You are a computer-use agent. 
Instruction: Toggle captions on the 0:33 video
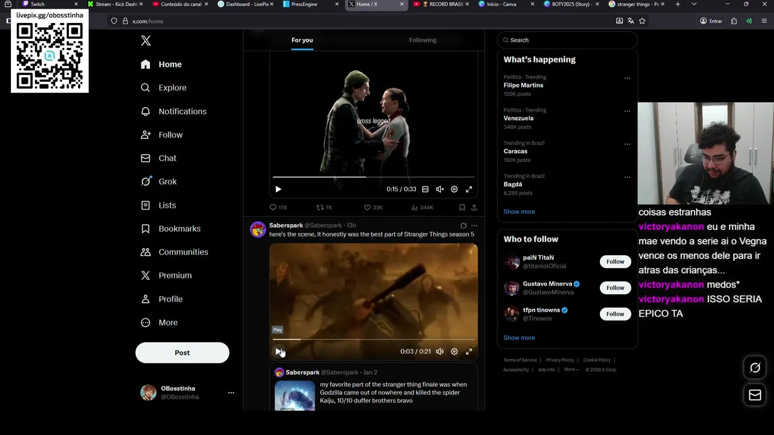[x=425, y=189]
